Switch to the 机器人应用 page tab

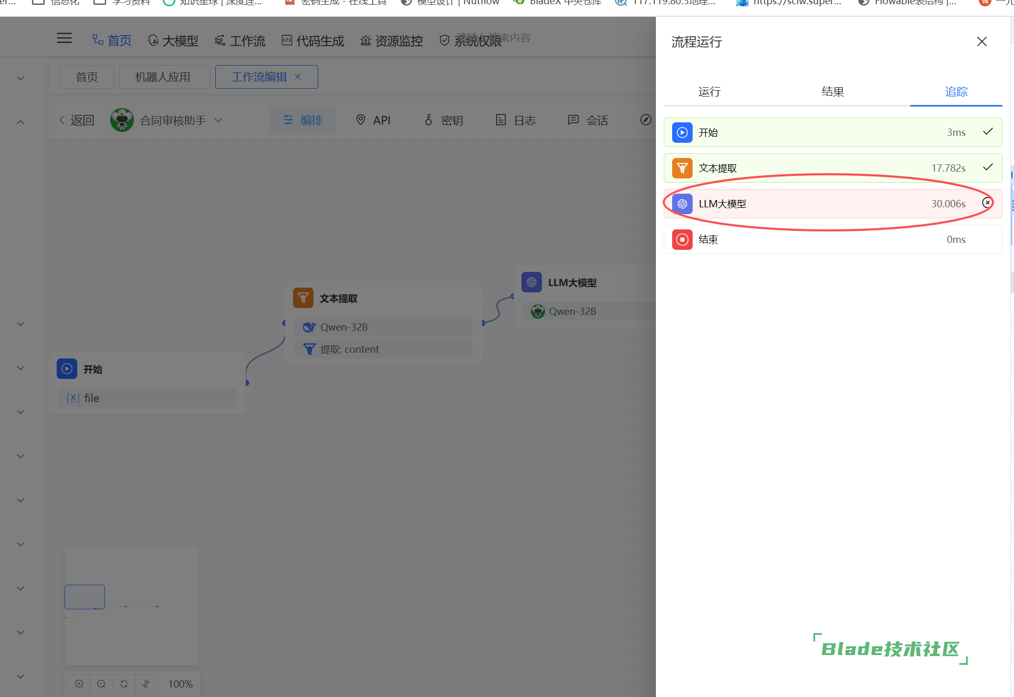click(x=164, y=77)
